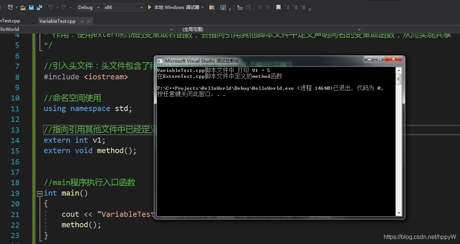The image size is (460, 244).
Task: Redo the last undone edit
Action: 64,7
